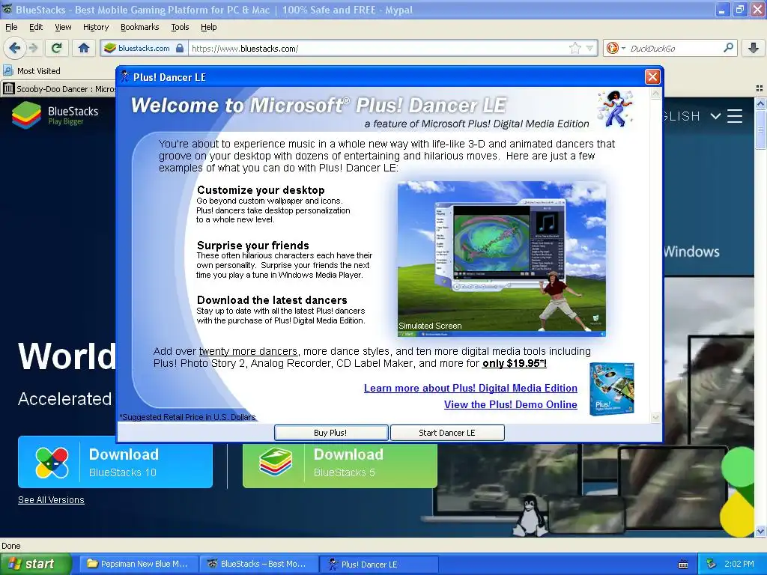Click the tray icon next to clock

(712, 564)
